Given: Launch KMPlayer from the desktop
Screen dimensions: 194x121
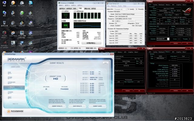Looking at the screenshot, I should click(22, 44).
